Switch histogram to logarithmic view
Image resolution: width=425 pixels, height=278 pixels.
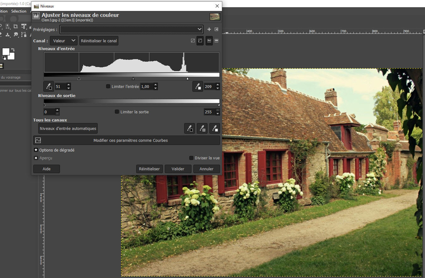[x=200, y=41]
